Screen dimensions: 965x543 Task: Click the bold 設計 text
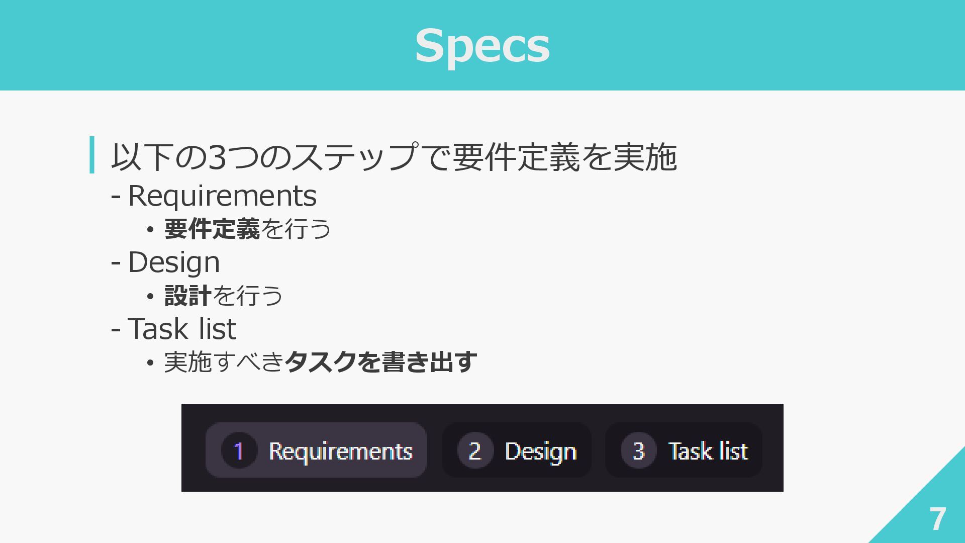tap(188, 295)
